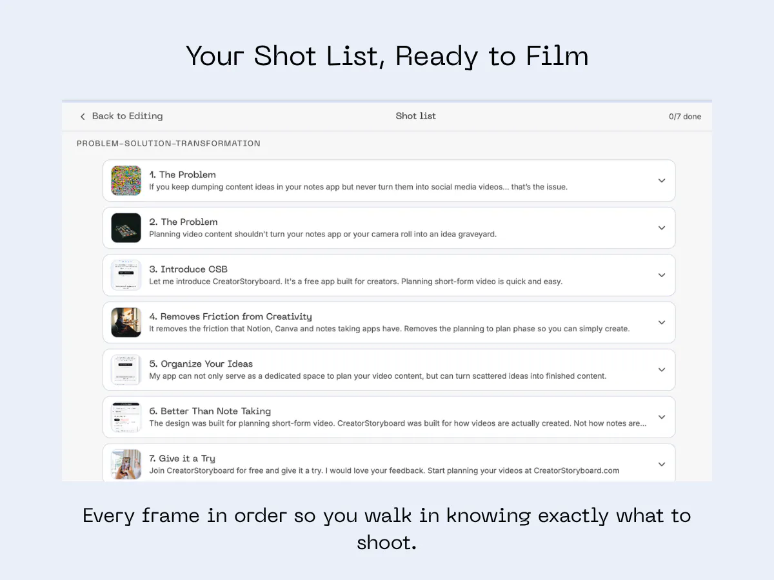
Task: Click the 'Shot list' header title
Action: pos(415,116)
